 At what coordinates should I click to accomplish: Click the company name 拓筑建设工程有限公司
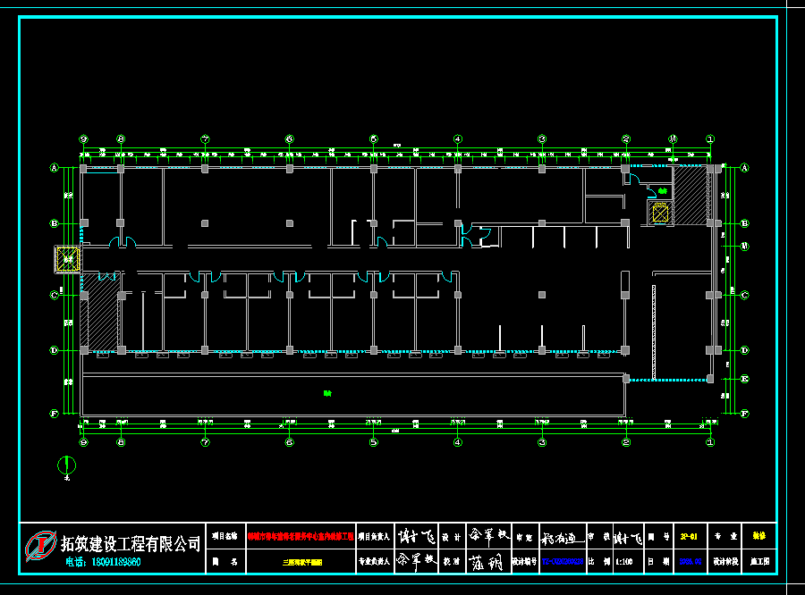tap(131, 542)
